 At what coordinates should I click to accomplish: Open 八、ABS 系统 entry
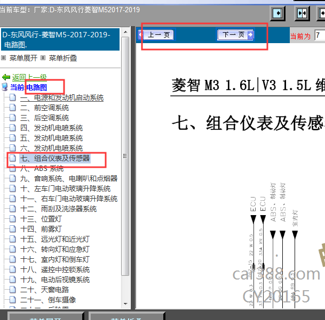point(42,169)
